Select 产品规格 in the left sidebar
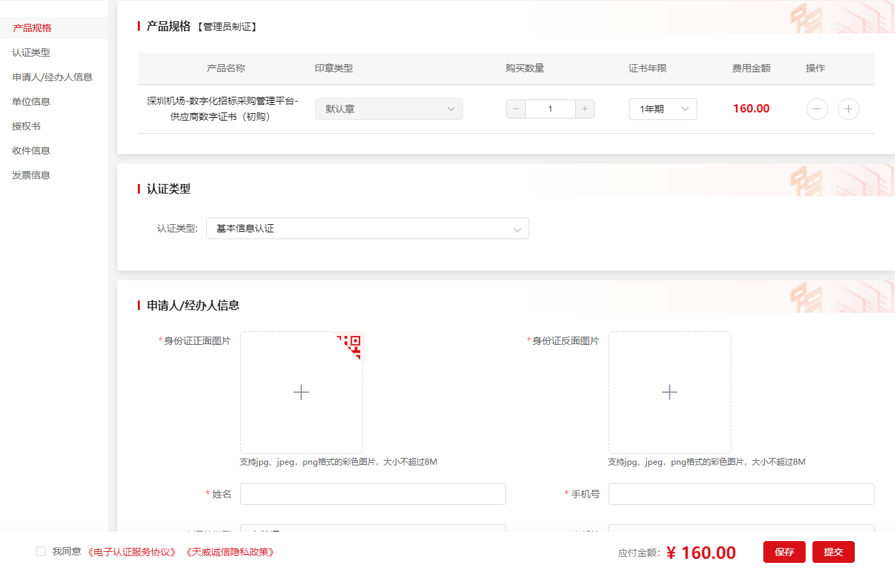 point(32,28)
